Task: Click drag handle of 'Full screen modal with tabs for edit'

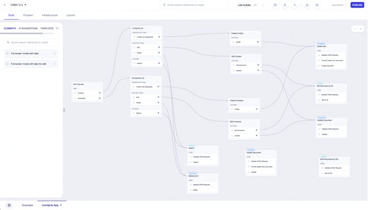Action: point(55,64)
